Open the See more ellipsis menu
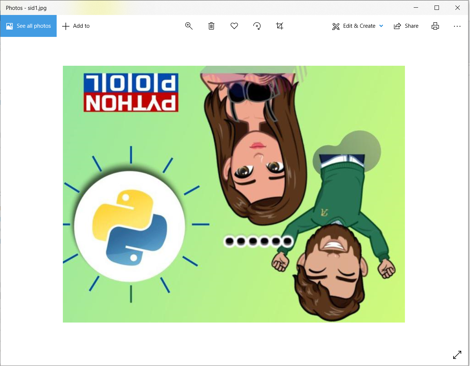 point(457,26)
